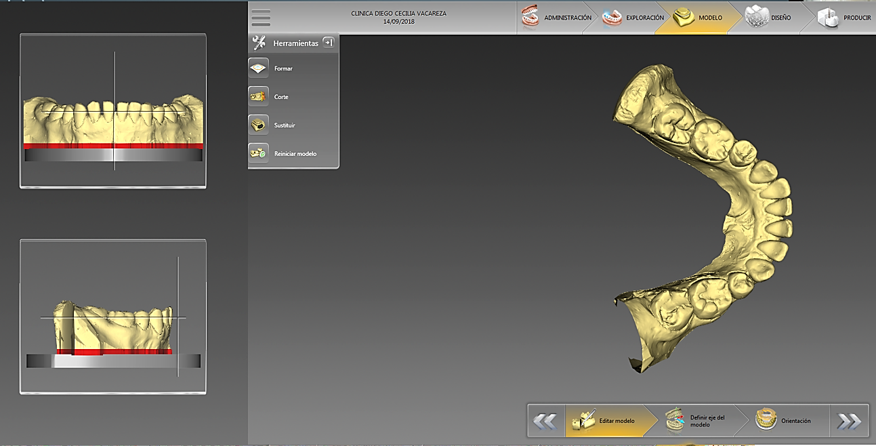Open the Definir eje del modelo step
Viewport: 876px width, 446px height.
(x=696, y=421)
